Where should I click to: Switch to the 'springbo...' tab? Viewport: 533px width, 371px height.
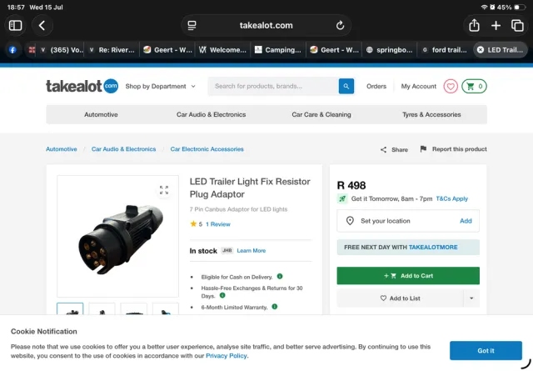coord(390,50)
